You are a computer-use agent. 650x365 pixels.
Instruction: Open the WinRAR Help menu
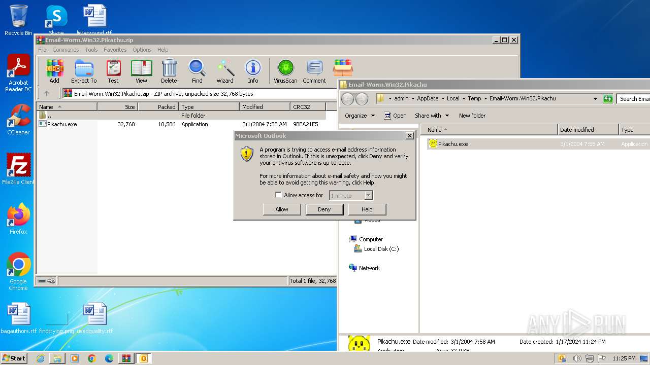[x=162, y=50]
